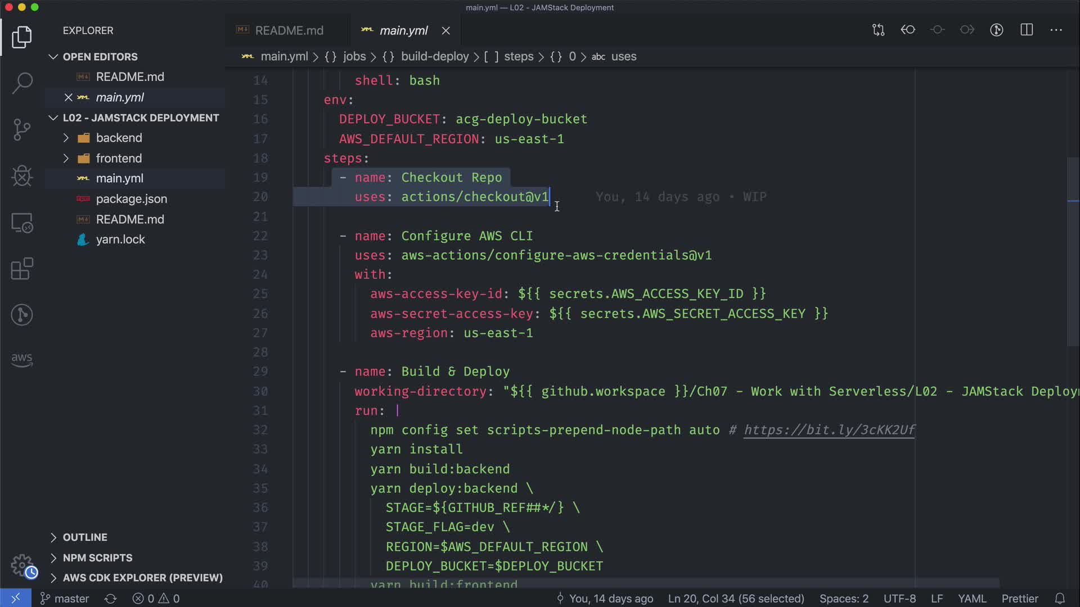The width and height of the screenshot is (1080, 607).
Task: Change language mode from YAML
Action: tap(971, 599)
